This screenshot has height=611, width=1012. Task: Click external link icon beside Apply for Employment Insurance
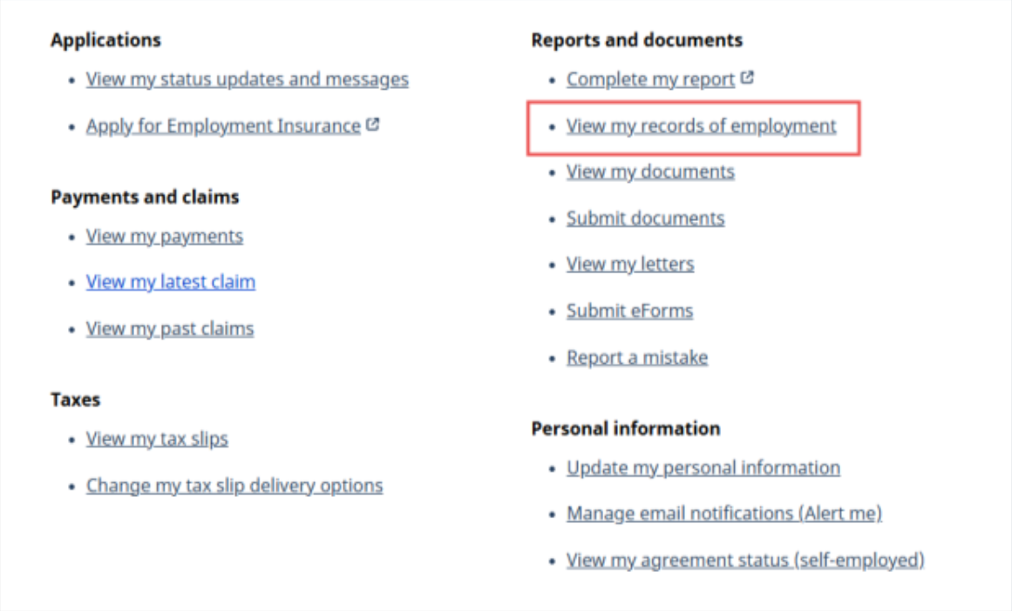click(x=373, y=125)
